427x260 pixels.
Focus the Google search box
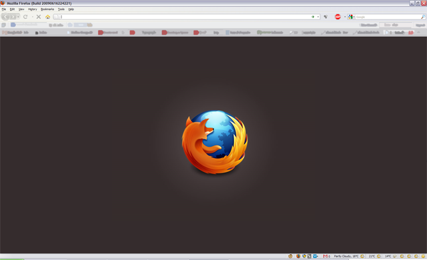coord(388,17)
